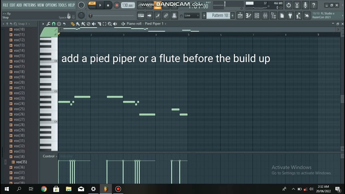Open the Line snap dropdown

coord(191,16)
